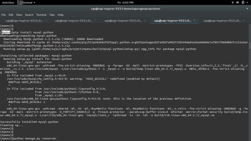Open the Terminal menu in the menu bar

(41, 15)
